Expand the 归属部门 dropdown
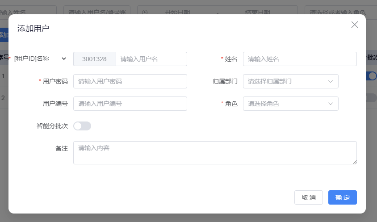Viewport: 377px width, 222px height. coord(290,81)
